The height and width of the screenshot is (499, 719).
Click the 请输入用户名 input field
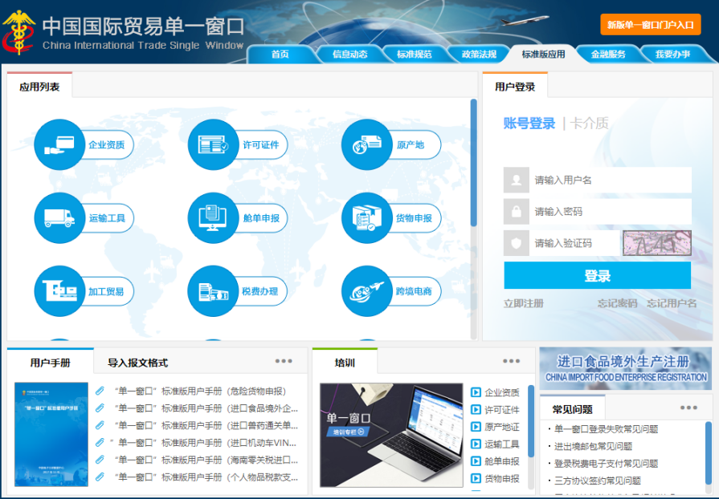[611, 180]
